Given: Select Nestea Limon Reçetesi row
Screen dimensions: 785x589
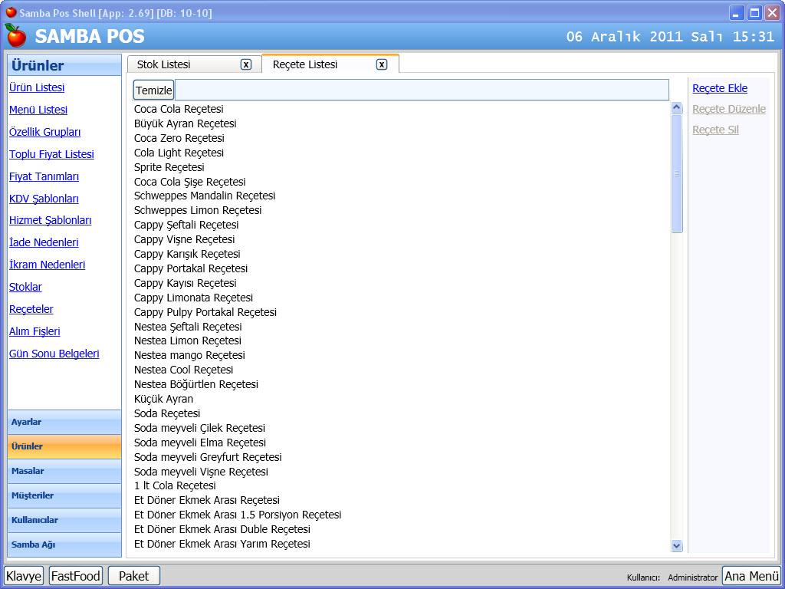Looking at the screenshot, I should [x=188, y=341].
